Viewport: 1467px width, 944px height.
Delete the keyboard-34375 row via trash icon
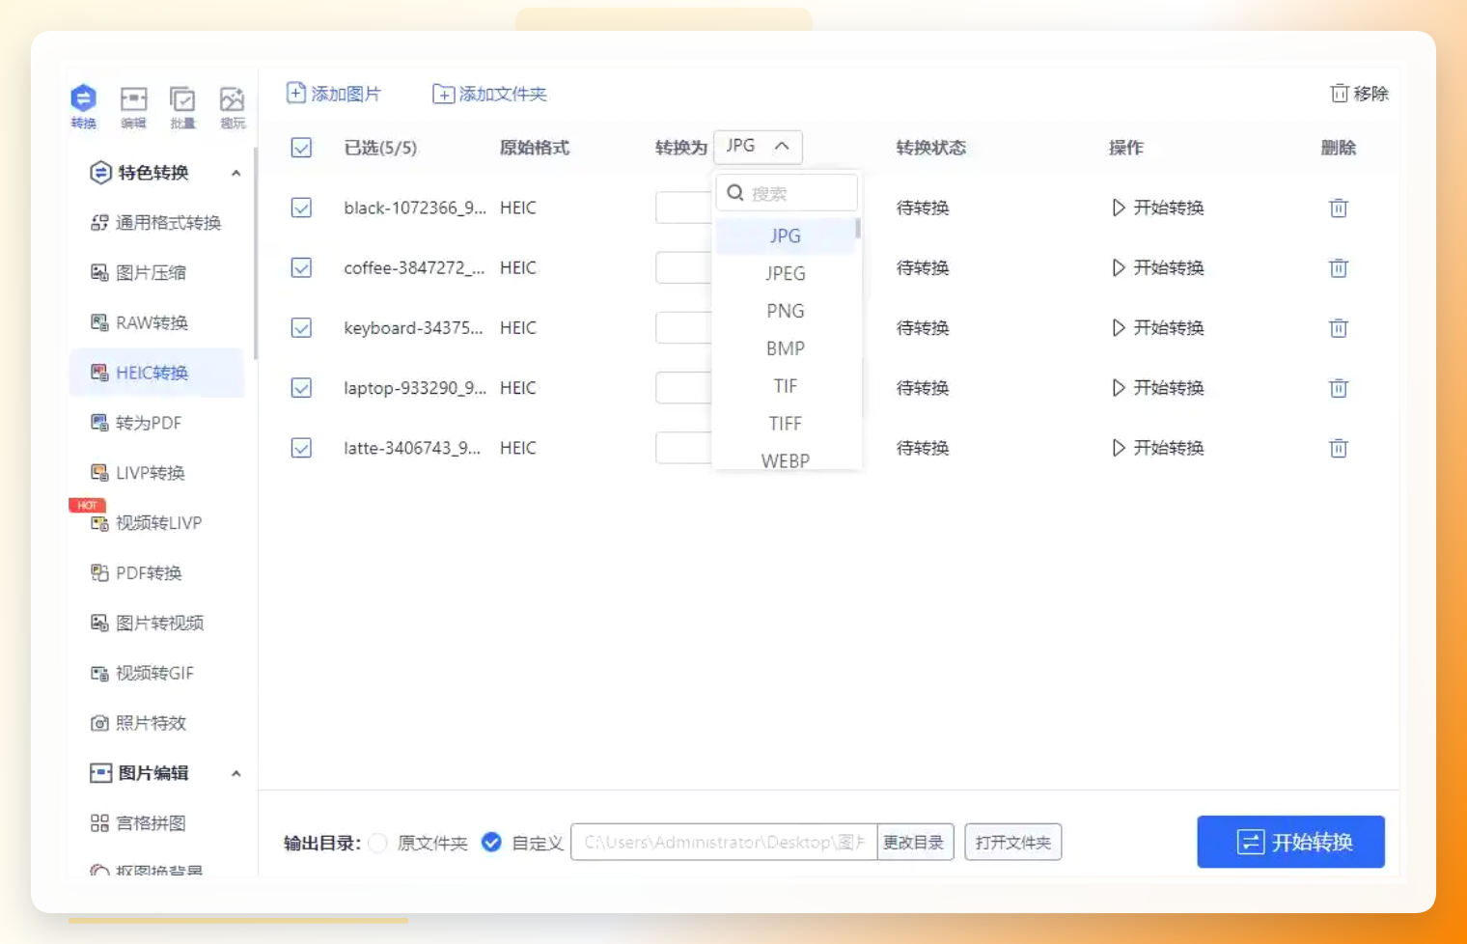[1339, 327]
